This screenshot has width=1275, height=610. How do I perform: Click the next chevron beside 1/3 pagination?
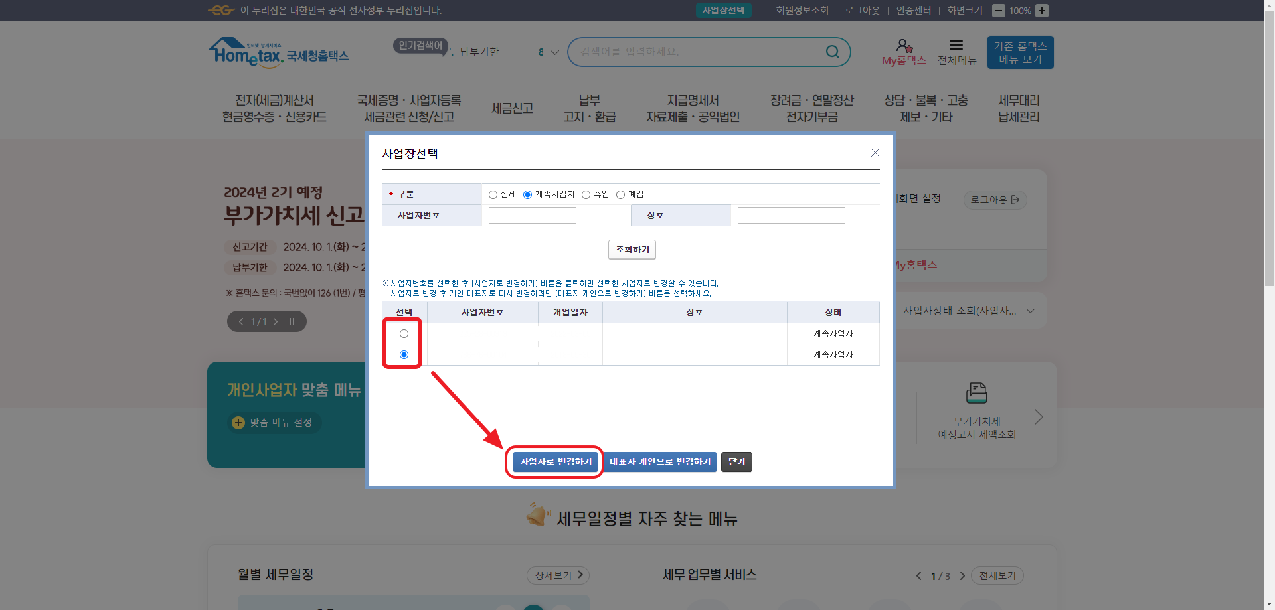(x=962, y=576)
